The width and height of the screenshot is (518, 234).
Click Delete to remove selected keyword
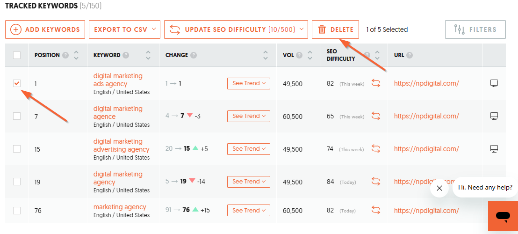[x=335, y=29]
